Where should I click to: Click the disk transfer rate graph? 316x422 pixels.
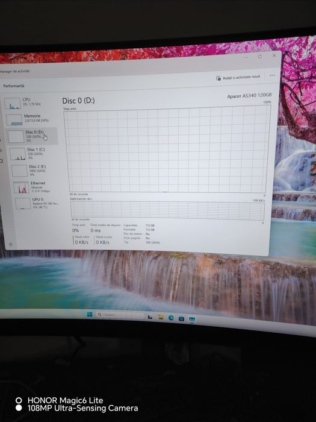click(167, 210)
